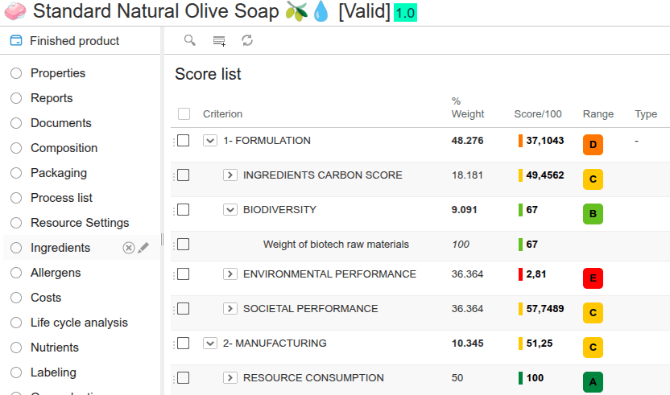Image resolution: width=670 pixels, height=395 pixels.
Task: Open the Composition section
Action: (64, 148)
